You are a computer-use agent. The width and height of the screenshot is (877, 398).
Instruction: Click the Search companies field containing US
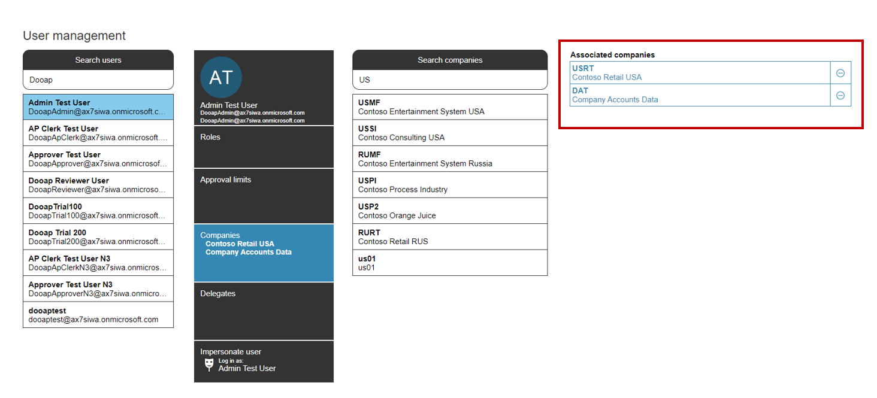tap(450, 80)
